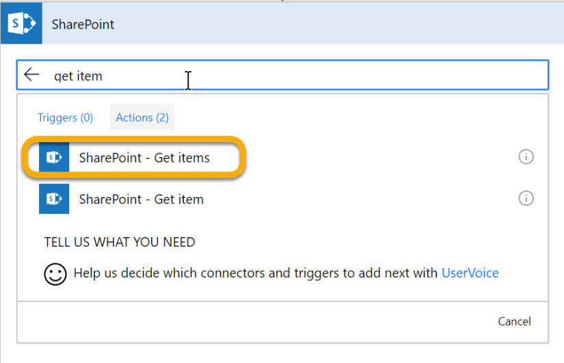Viewport: 564px width, 363px height.
Task: Click the SharePoint logo in the header
Action: [22, 24]
